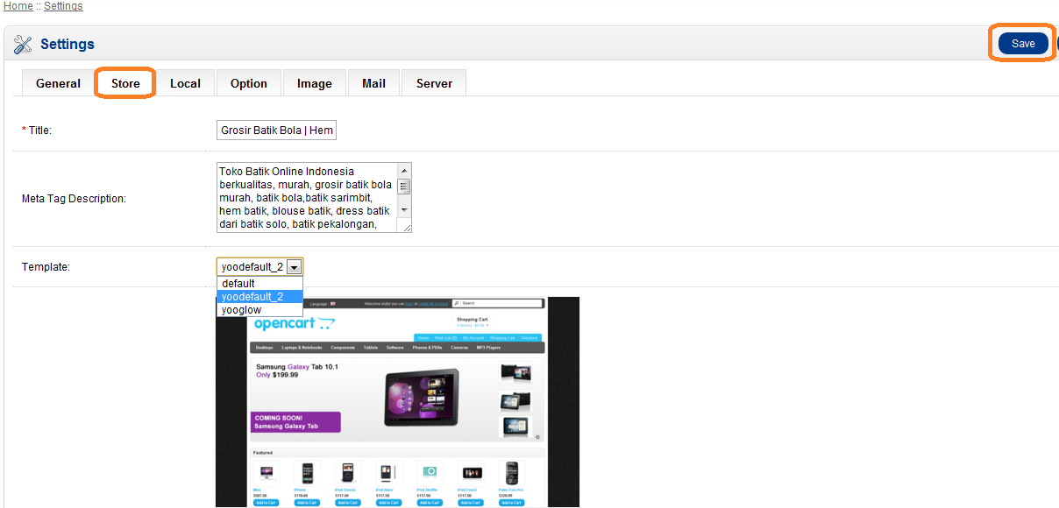The width and height of the screenshot is (1059, 508).
Task: Click into the Title text field
Action: click(x=276, y=131)
